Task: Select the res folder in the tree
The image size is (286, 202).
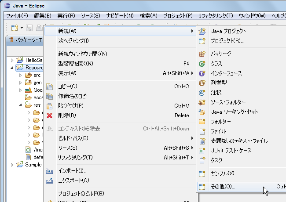Action: 33,105
